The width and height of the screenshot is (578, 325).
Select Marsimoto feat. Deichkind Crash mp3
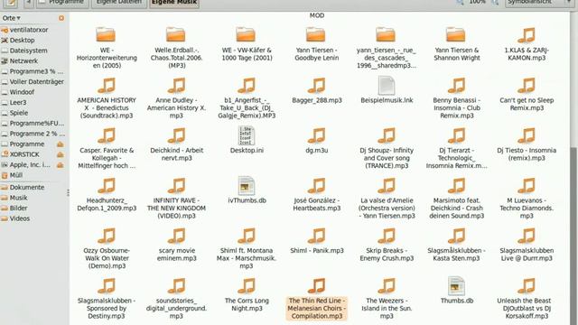457,198
